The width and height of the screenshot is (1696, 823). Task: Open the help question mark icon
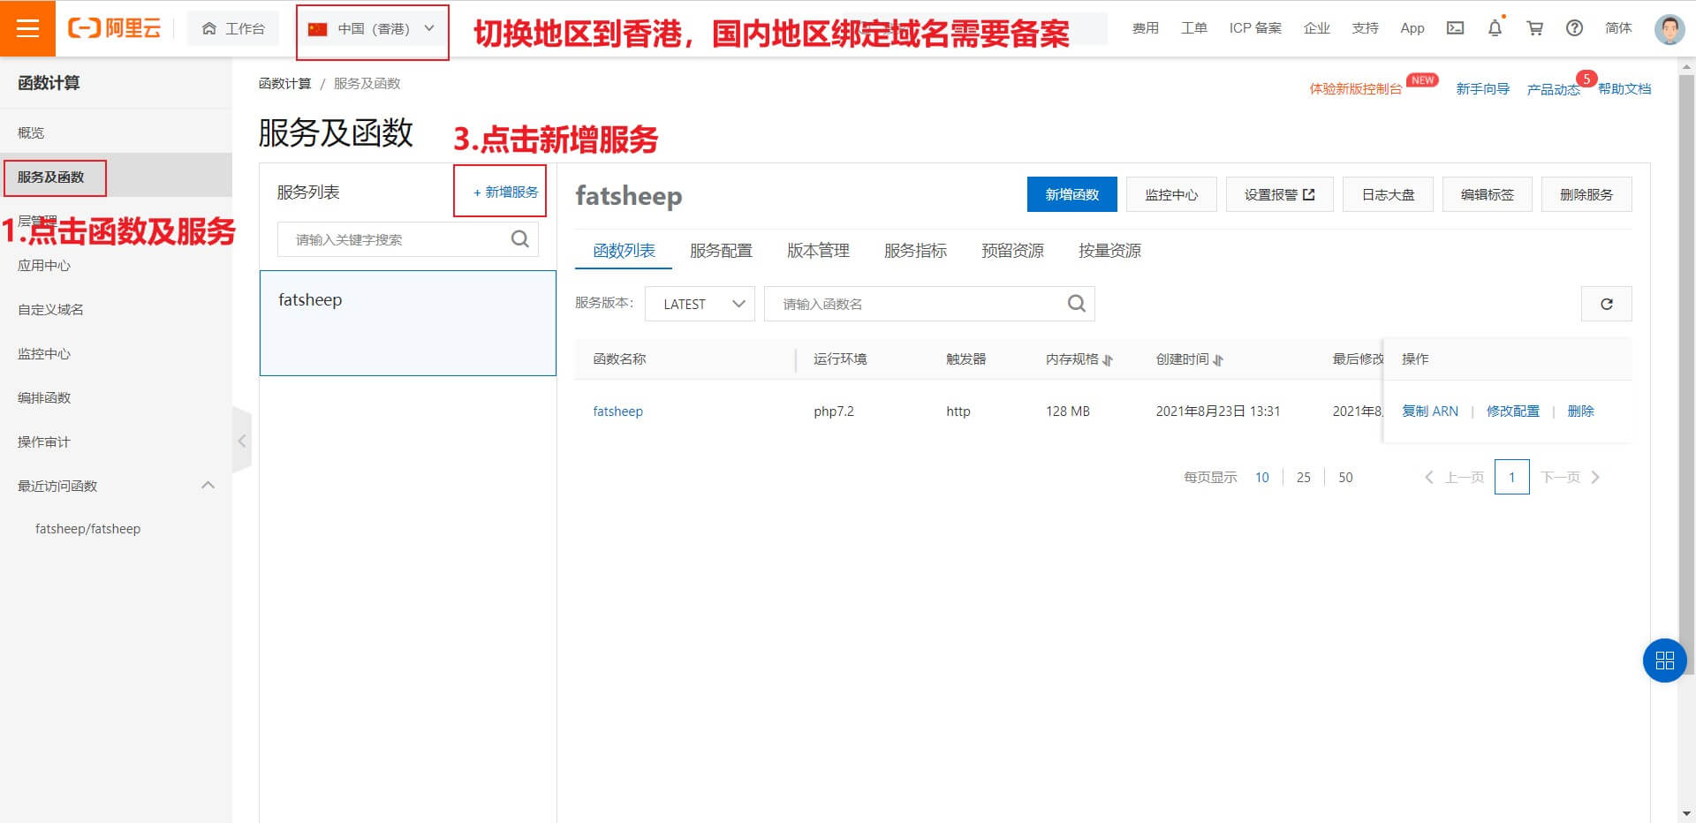1574,28
